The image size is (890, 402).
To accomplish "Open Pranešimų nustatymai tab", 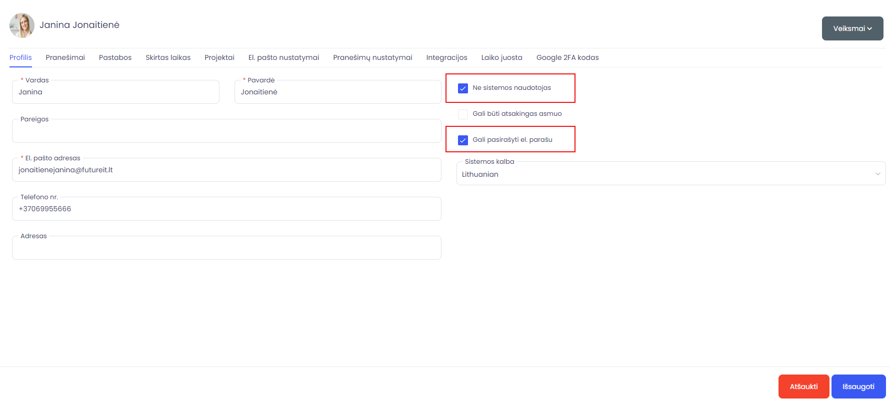I will tap(373, 57).
